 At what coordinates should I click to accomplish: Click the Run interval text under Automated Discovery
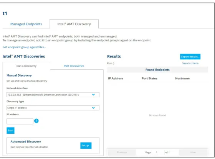click(29, 147)
